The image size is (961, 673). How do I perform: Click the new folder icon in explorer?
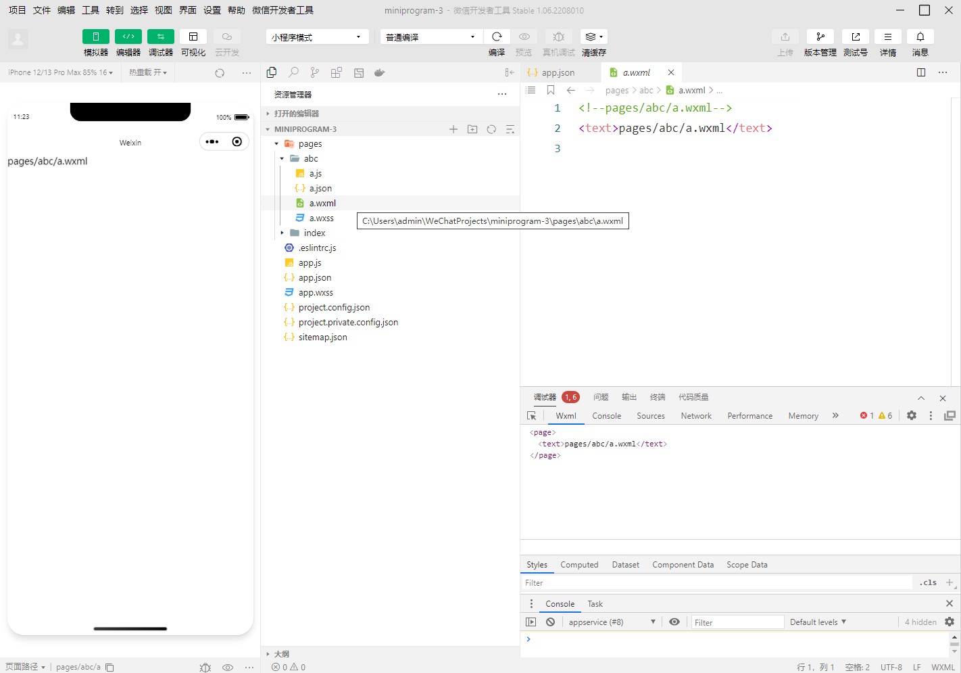(472, 129)
